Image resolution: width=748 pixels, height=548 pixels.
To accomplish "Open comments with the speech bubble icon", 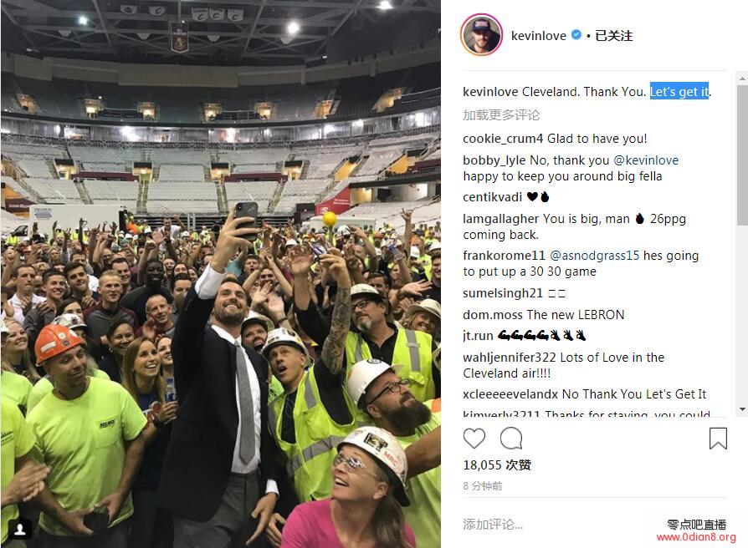I will [x=511, y=438].
